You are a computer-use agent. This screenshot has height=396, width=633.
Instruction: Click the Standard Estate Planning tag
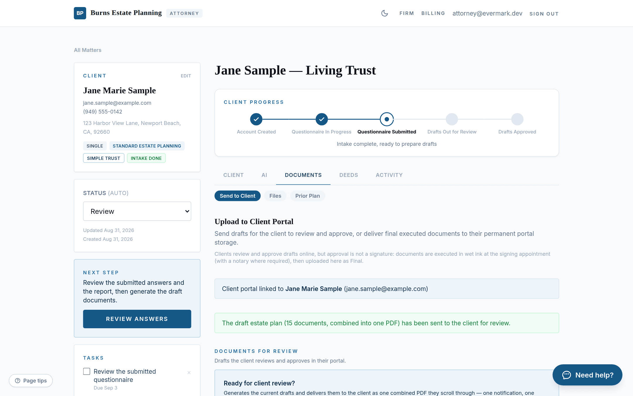click(147, 146)
